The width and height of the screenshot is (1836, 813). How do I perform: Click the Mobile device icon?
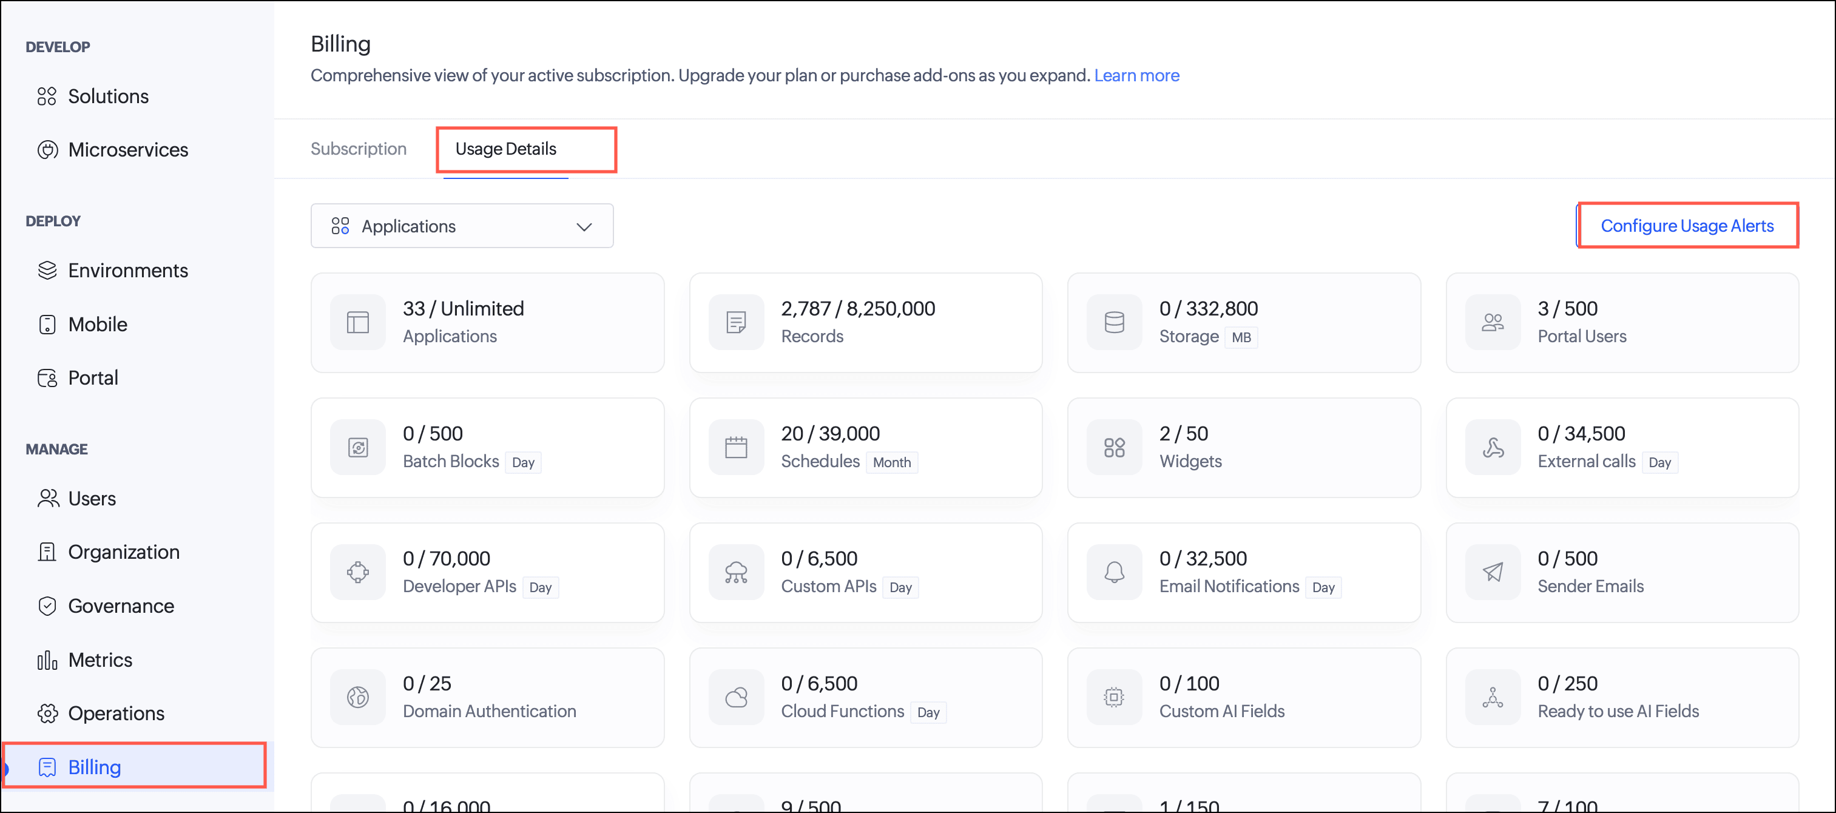[47, 324]
